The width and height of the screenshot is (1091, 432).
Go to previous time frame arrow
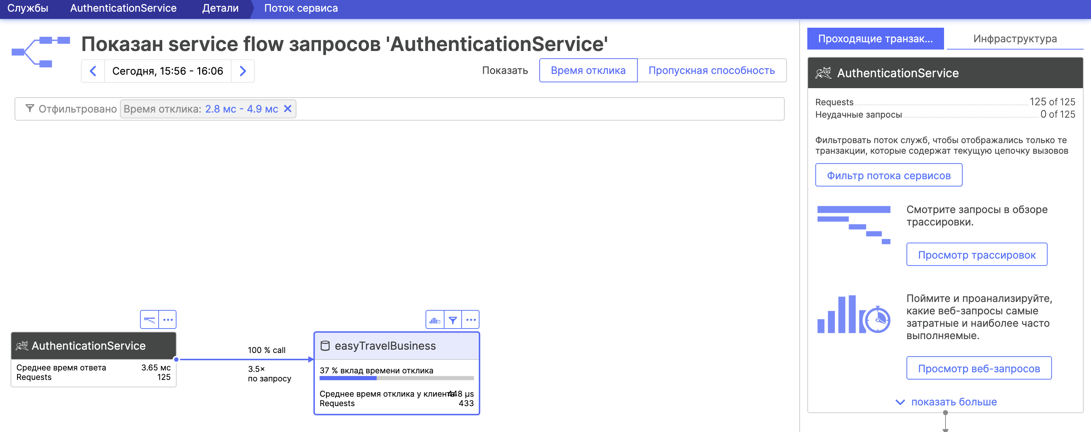coord(93,71)
